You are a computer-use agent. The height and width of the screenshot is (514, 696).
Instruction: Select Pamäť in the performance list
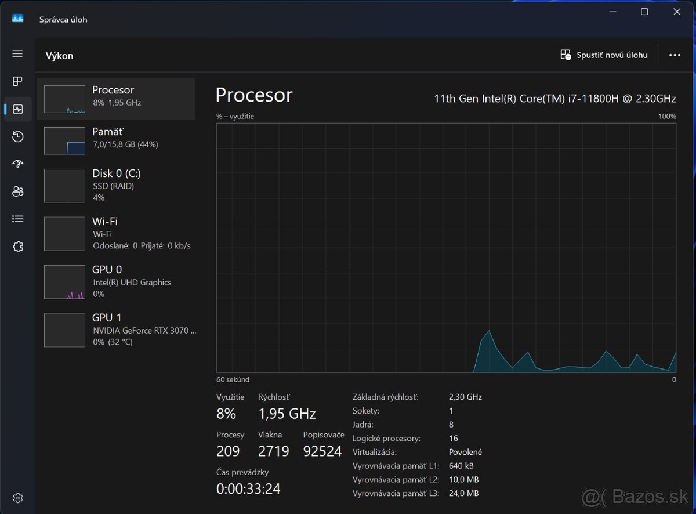click(116, 140)
